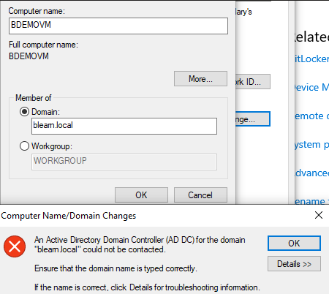
Task: Click the Rename this PC link
Action: click(311, 201)
